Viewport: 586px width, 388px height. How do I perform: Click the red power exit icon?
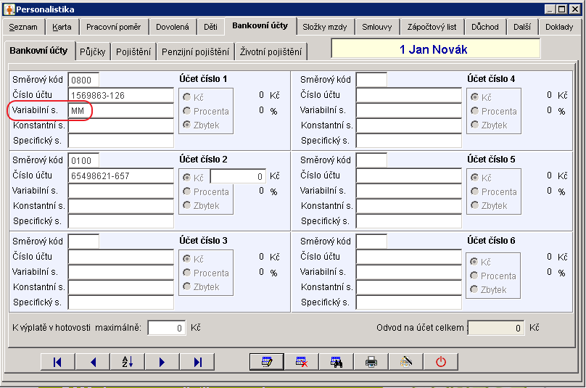441,362
